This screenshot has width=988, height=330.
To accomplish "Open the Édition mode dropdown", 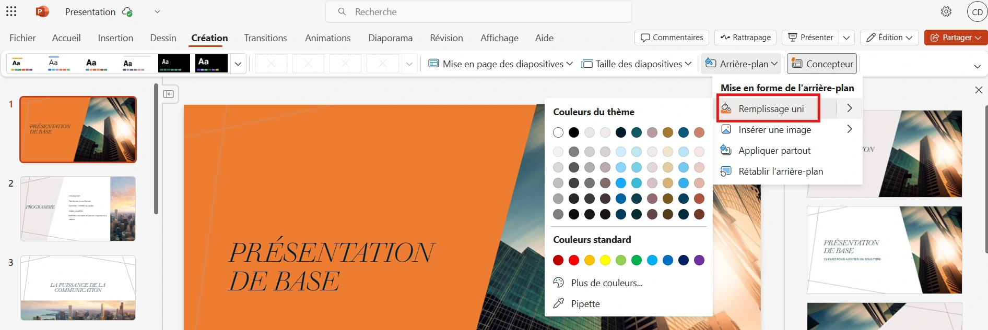I will click(x=889, y=38).
